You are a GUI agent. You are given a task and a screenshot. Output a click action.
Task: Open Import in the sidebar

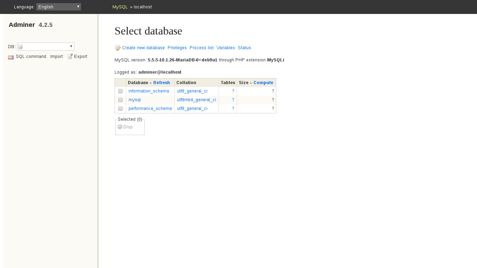57,57
